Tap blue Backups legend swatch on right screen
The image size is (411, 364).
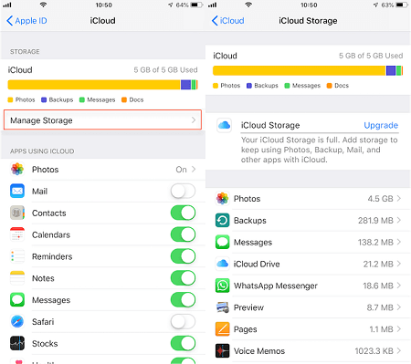pos(249,86)
